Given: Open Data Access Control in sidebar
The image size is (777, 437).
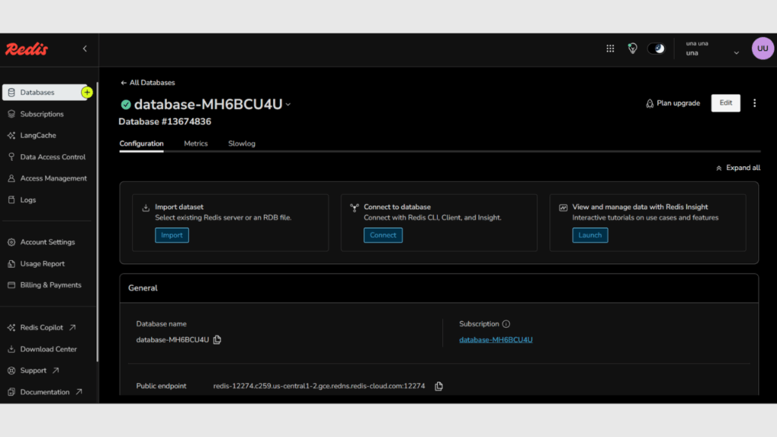Looking at the screenshot, I should (52, 157).
